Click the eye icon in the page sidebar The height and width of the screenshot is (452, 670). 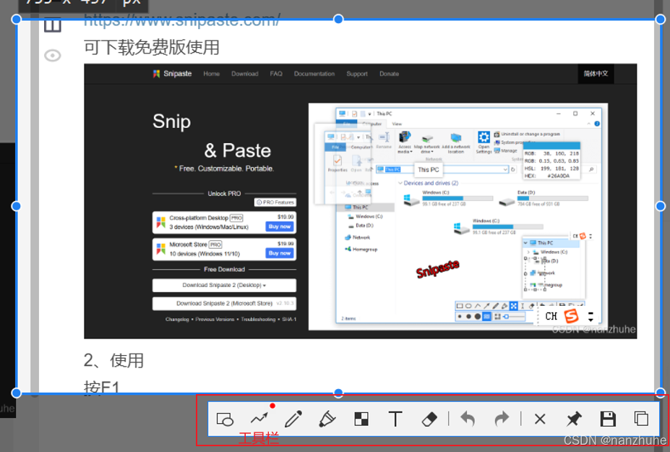click(53, 56)
